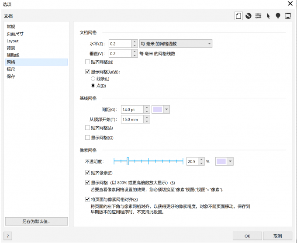Click the pixel grid lavender color swatch
The image size is (297, 243).
click(221, 162)
